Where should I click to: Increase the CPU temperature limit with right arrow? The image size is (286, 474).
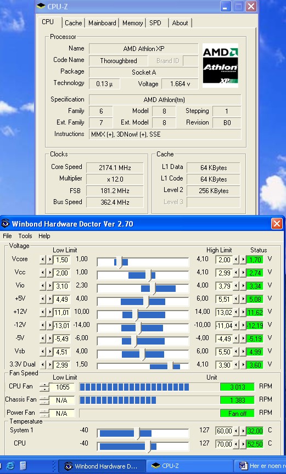[x=243, y=444]
